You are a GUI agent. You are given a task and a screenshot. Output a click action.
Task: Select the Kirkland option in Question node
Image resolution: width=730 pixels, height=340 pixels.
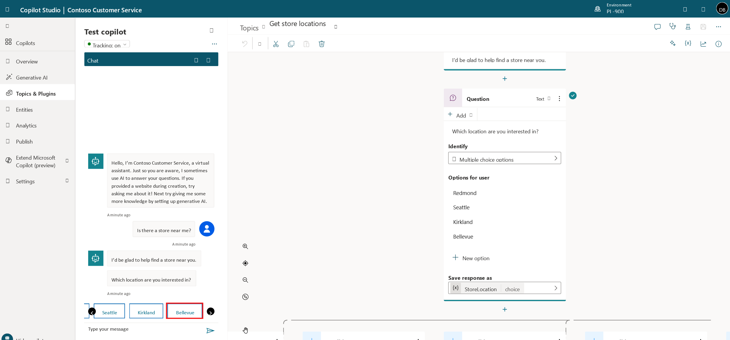(463, 222)
